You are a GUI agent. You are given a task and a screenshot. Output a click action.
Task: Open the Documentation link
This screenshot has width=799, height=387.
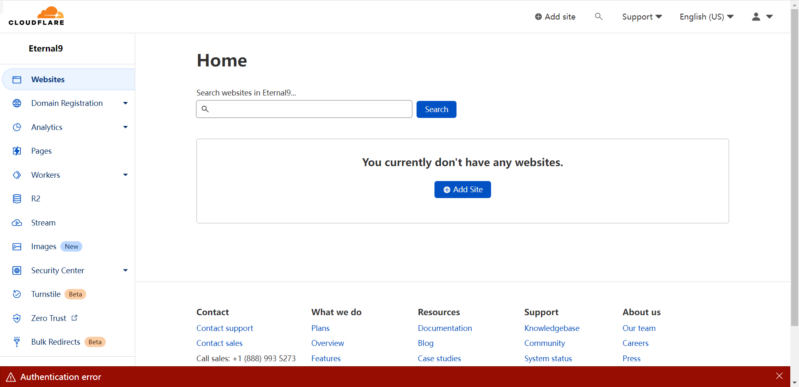point(445,328)
